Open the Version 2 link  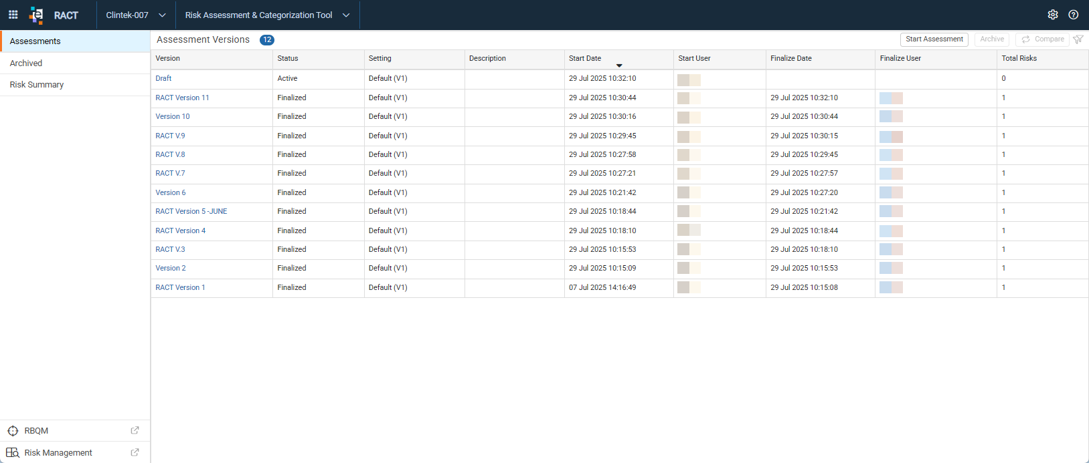click(171, 269)
